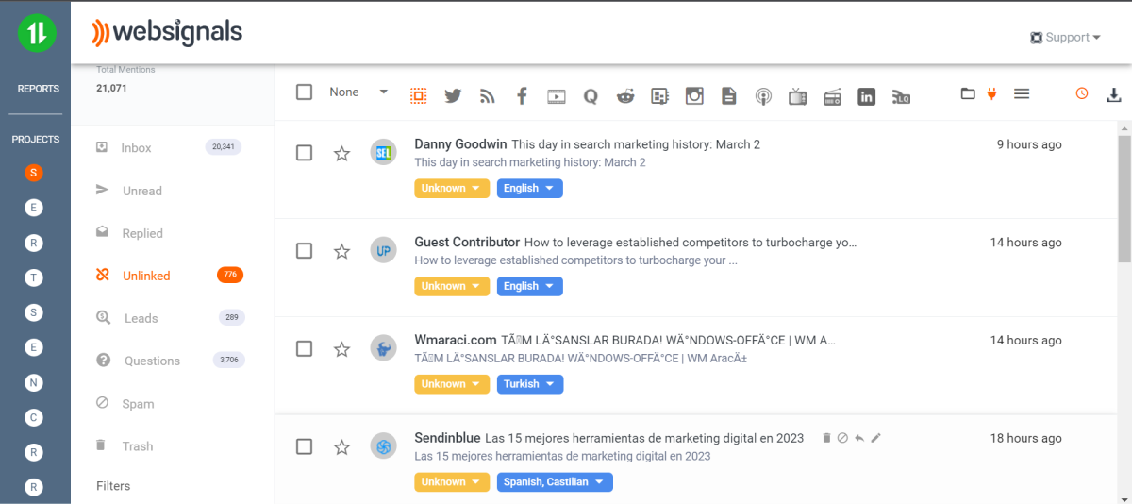This screenshot has width=1132, height=504.
Task: Filter mentions by radio icon
Action: tap(832, 95)
